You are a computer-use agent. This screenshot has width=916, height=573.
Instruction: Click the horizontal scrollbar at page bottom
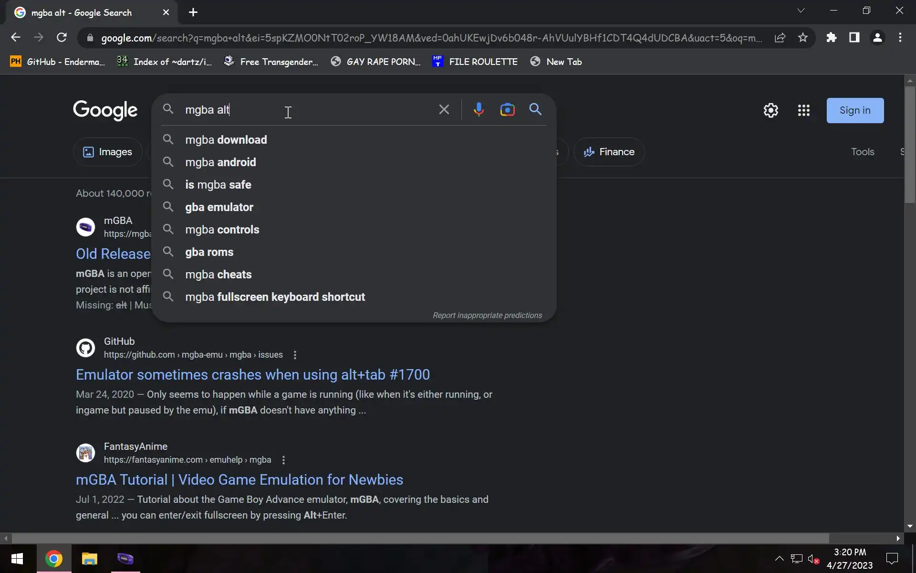[420, 538]
